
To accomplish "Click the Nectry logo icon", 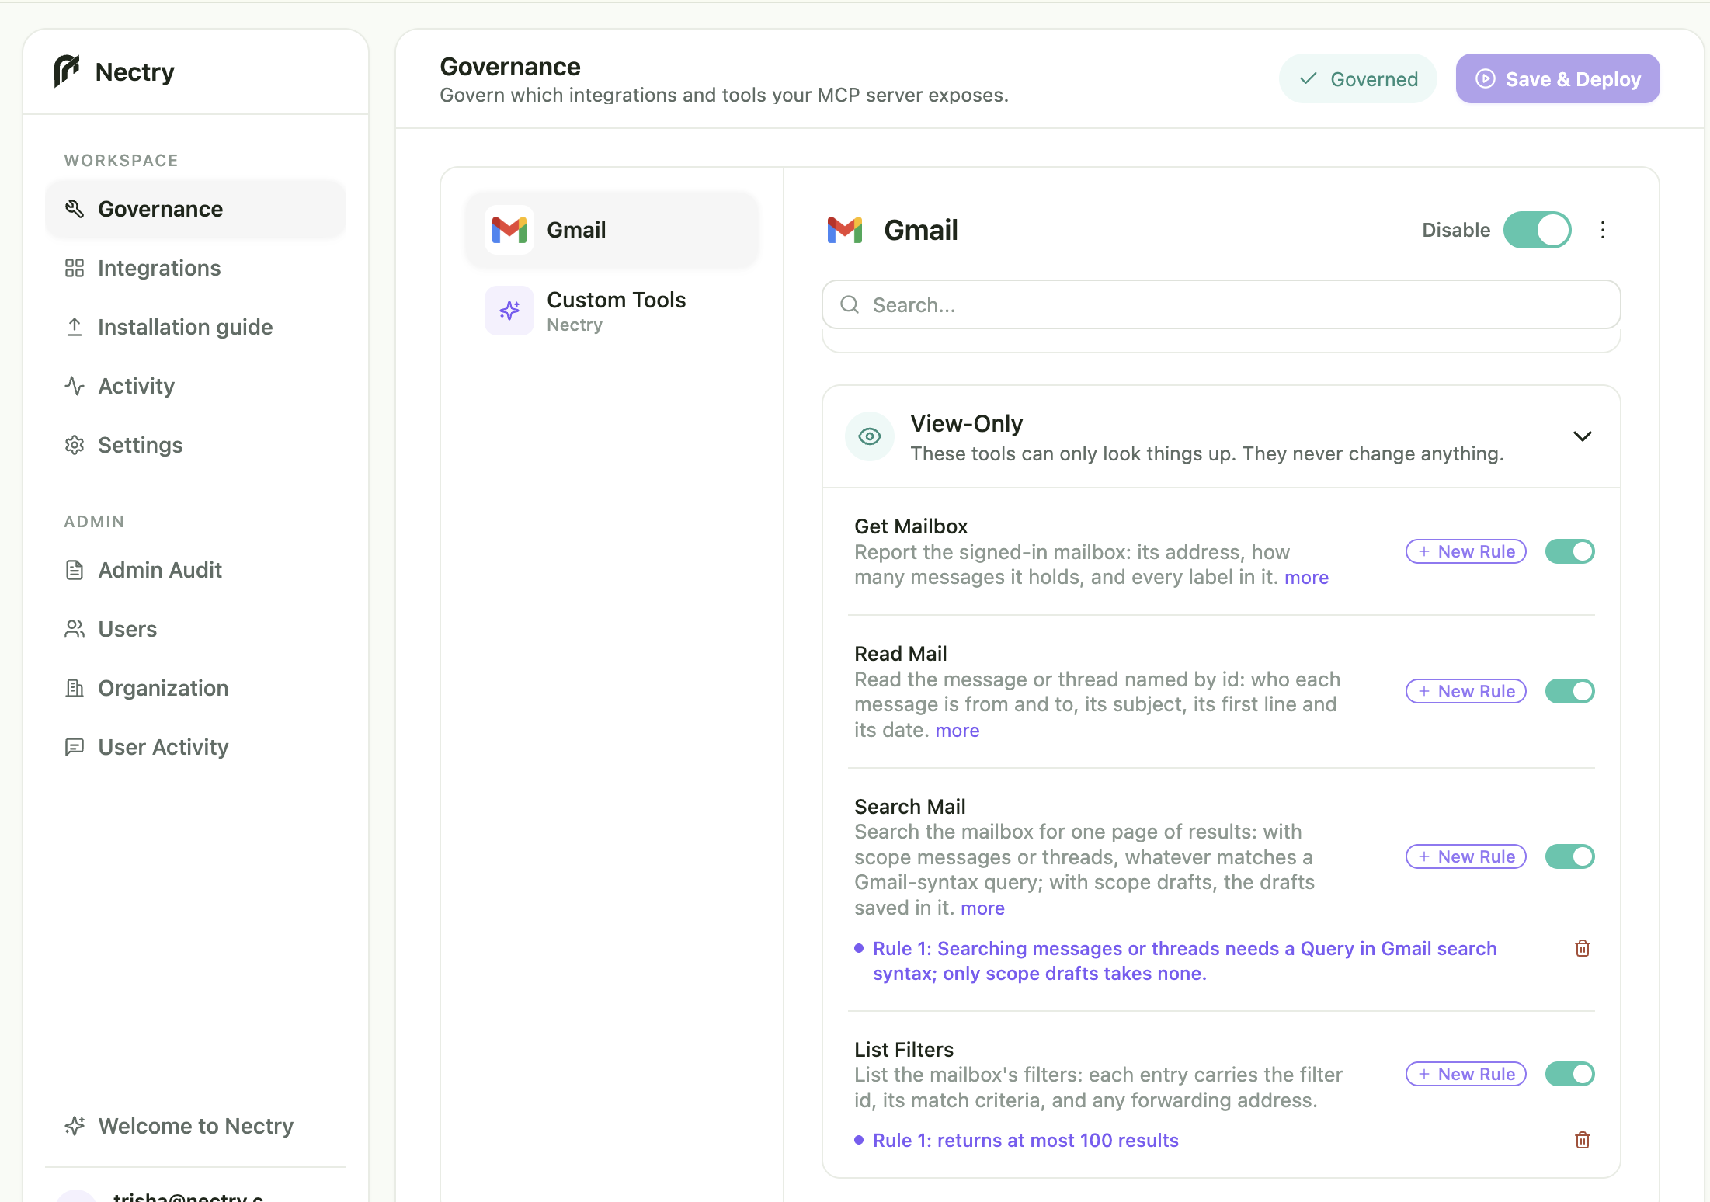I will [67, 71].
